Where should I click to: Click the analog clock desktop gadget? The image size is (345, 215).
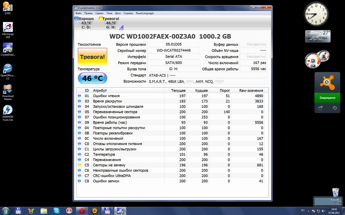click(x=316, y=14)
